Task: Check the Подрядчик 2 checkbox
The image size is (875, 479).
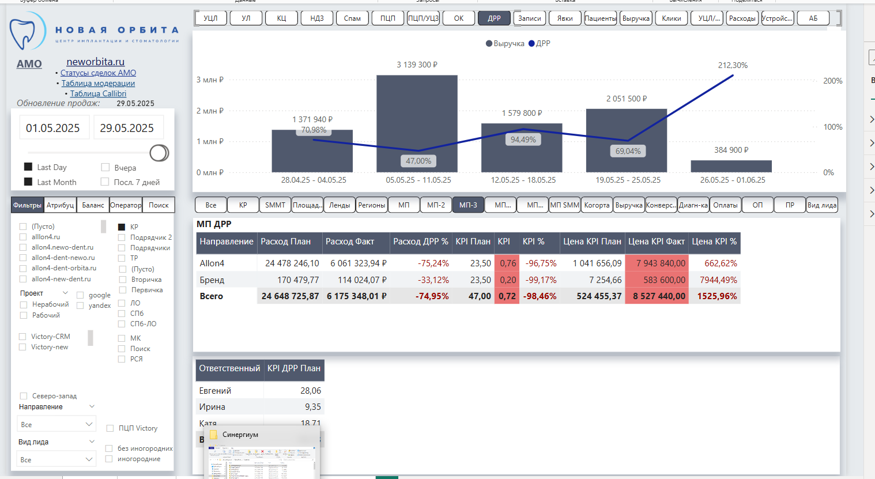Action: pyautogui.click(x=122, y=237)
